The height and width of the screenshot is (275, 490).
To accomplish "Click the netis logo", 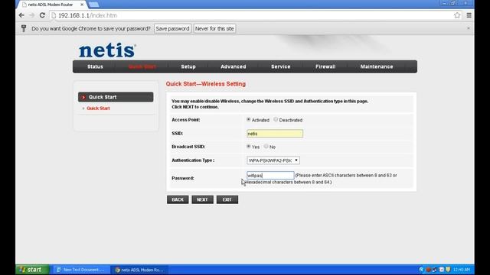I will 107,50.
